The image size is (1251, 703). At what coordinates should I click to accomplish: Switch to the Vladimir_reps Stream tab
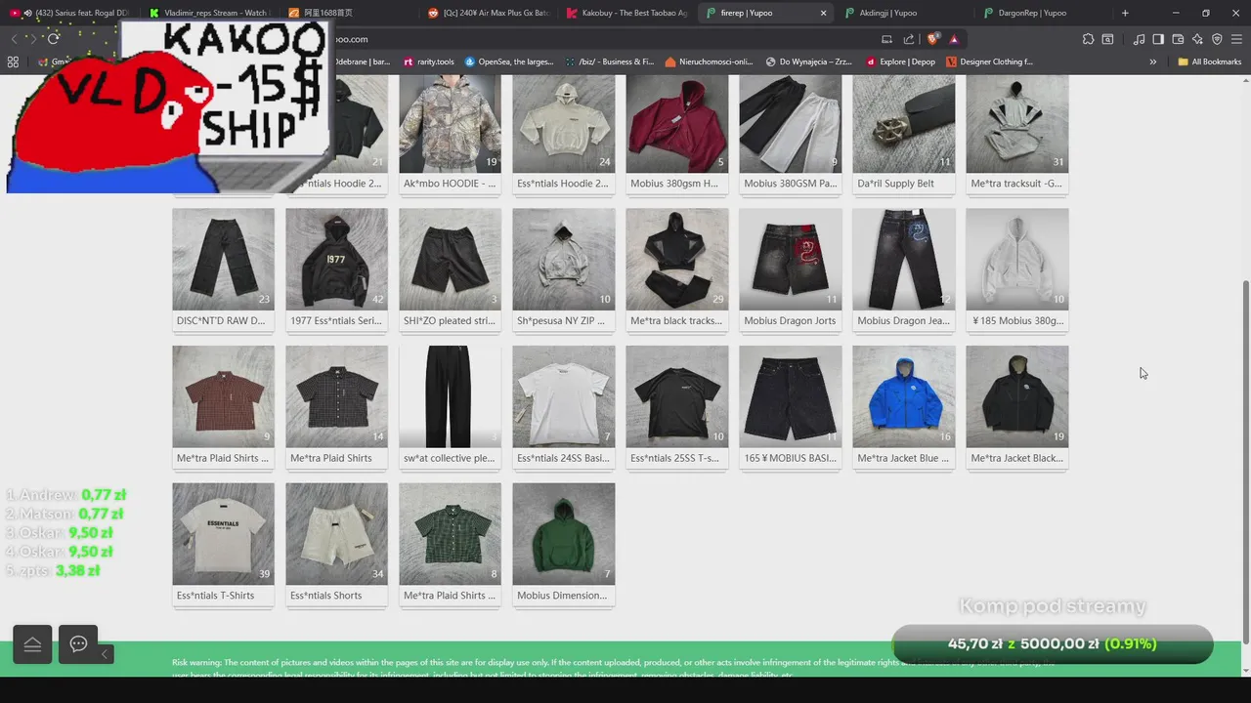pos(207,13)
